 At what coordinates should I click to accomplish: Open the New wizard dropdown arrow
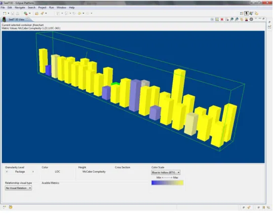[8, 13]
